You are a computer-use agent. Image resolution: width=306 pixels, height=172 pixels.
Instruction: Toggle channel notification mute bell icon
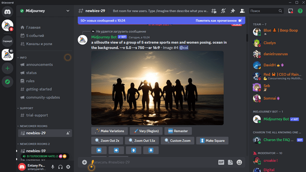223,11
